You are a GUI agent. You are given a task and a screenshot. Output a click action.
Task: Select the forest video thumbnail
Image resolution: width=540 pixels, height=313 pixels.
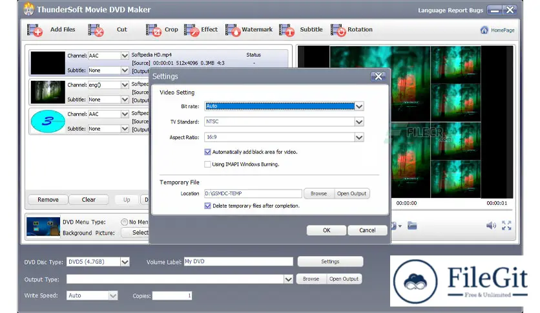(x=48, y=92)
